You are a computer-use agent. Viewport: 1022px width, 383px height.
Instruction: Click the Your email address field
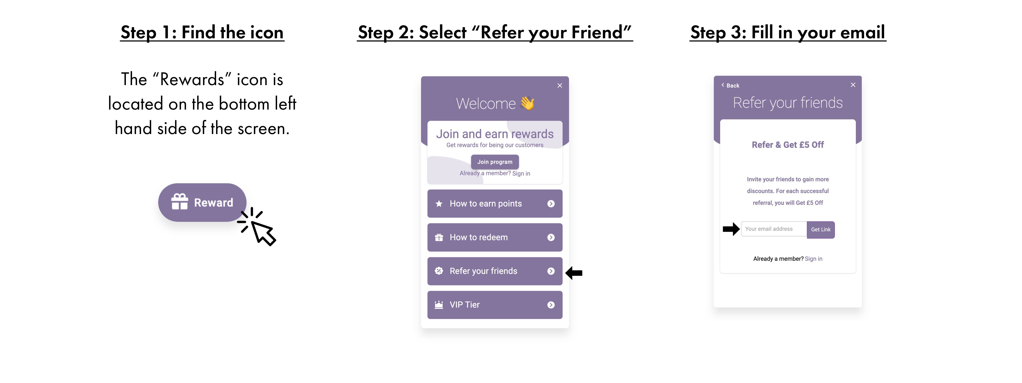click(773, 229)
